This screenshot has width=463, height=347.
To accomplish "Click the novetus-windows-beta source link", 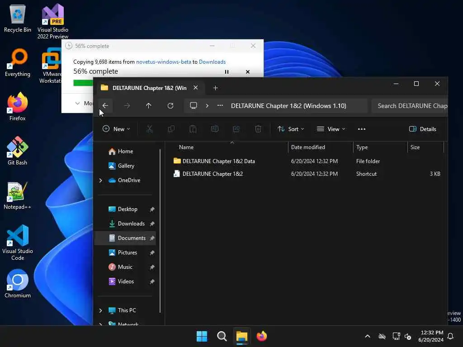I will (x=164, y=62).
